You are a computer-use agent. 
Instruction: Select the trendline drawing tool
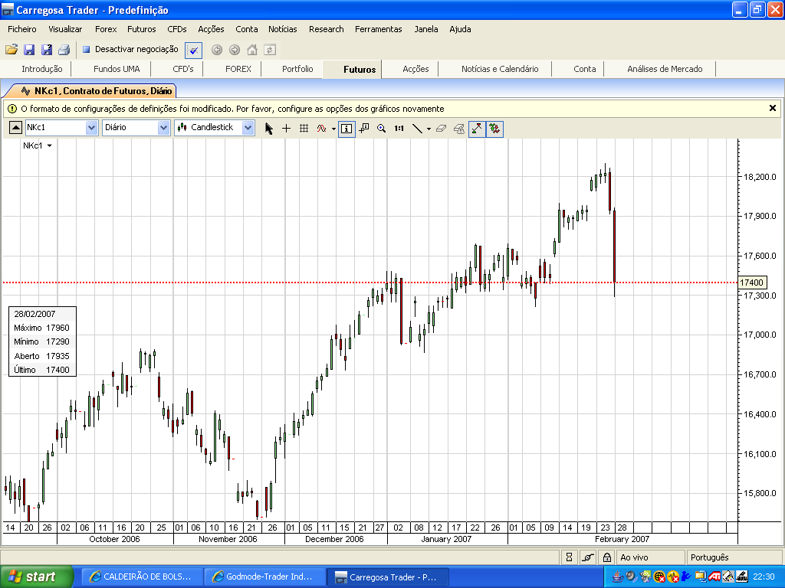coord(418,128)
